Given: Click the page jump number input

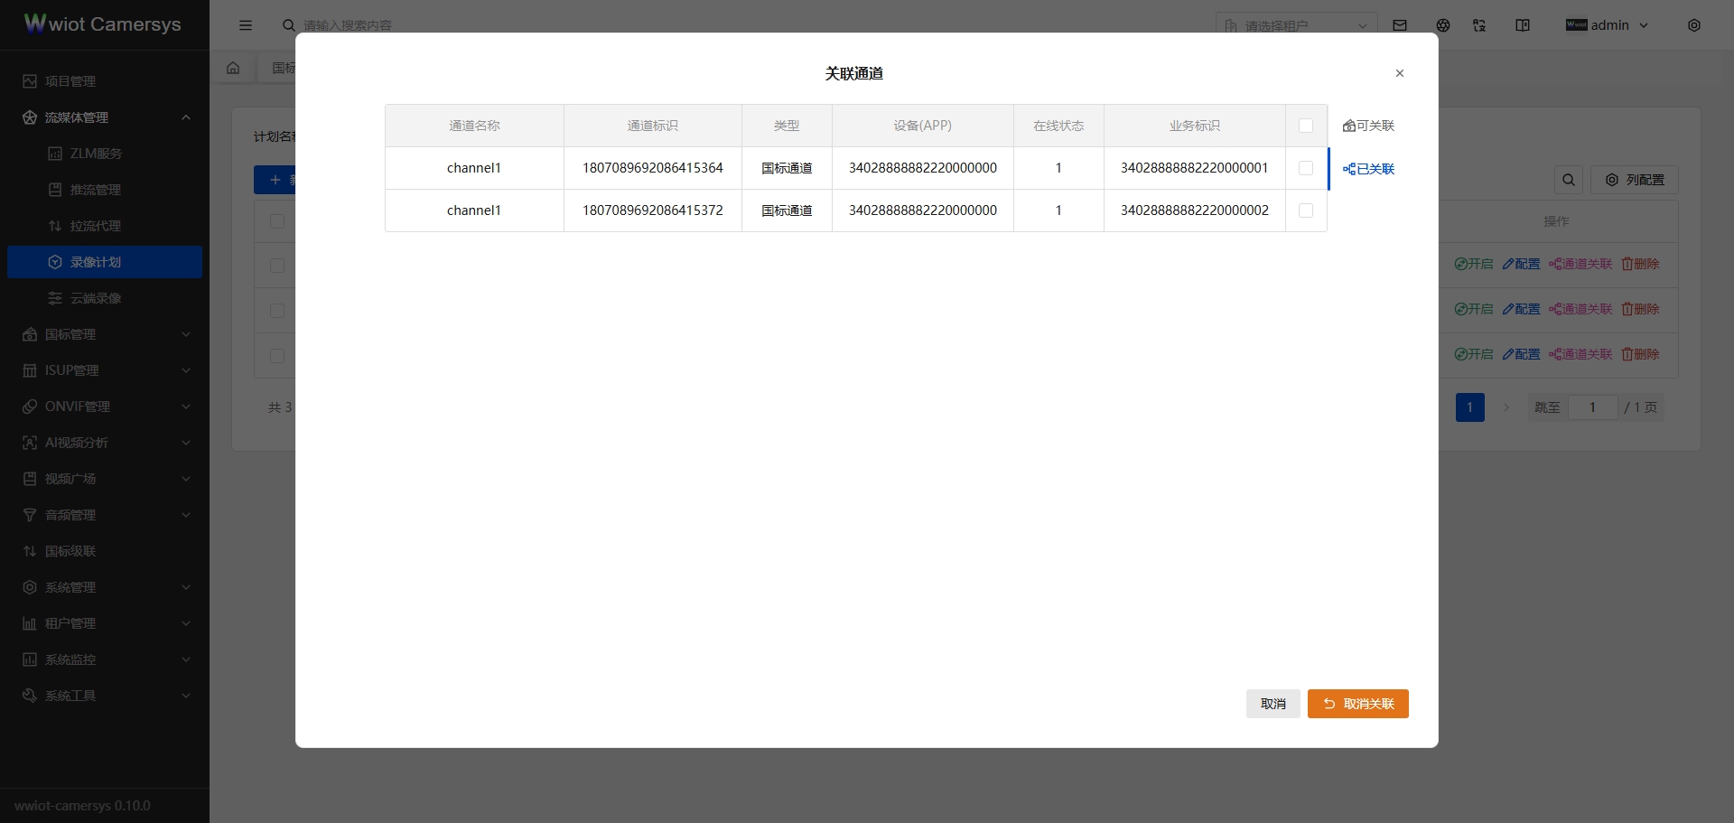Looking at the screenshot, I should click(1592, 407).
